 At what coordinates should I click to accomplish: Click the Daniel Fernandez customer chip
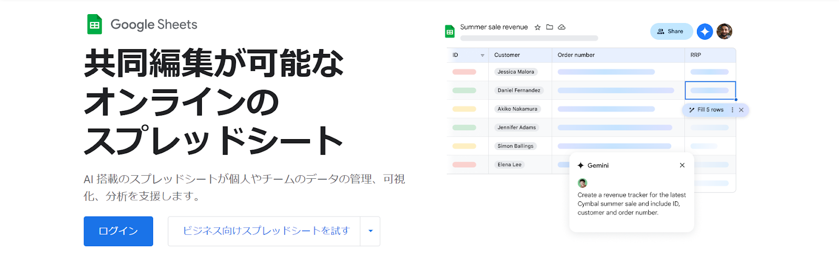pos(519,90)
